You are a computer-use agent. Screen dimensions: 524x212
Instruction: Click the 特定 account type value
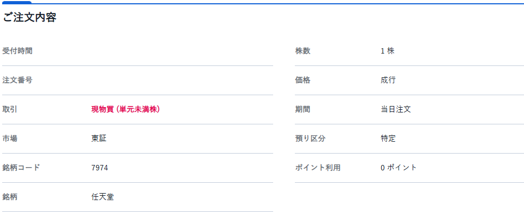[388, 138]
